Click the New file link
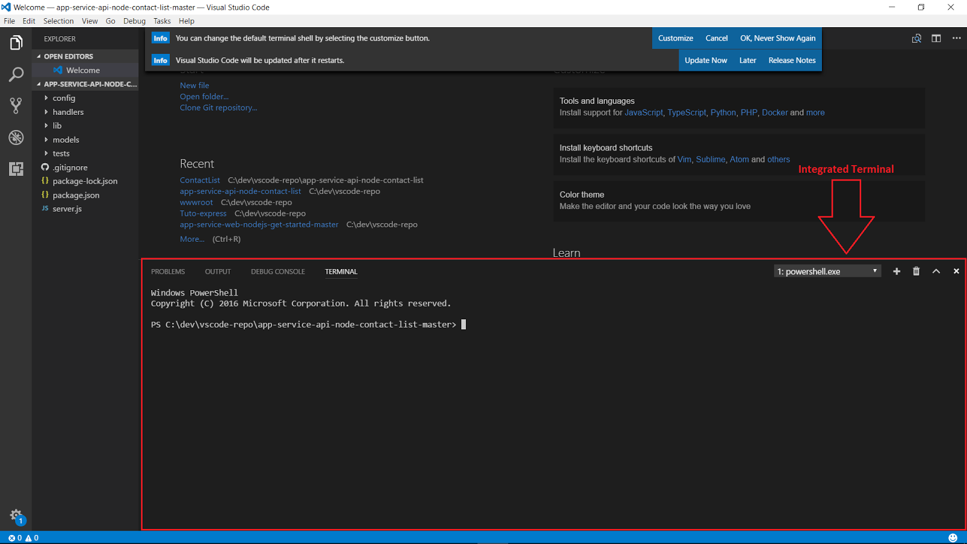967x544 pixels. coord(195,85)
